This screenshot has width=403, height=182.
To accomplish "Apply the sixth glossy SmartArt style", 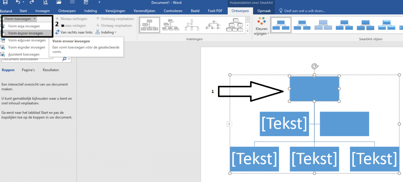I will (386, 25).
